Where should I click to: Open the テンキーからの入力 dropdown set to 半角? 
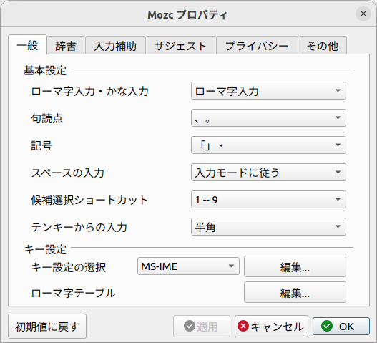click(x=268, y=227)
